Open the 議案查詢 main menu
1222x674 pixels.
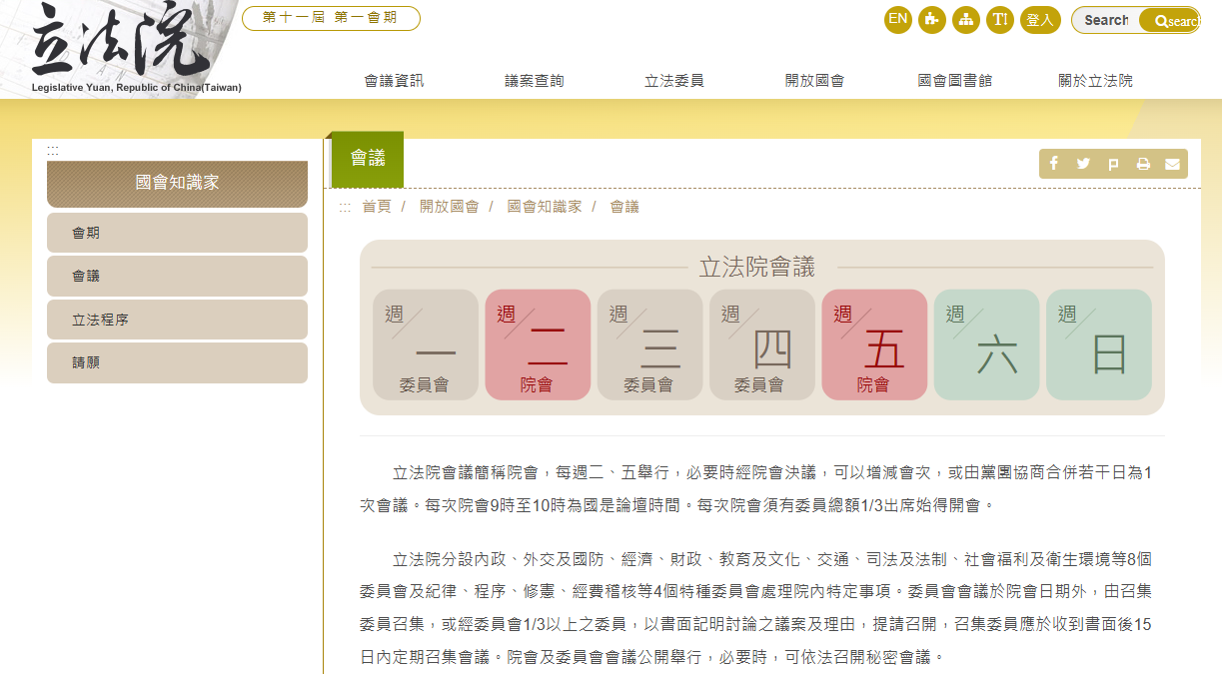click(535, 81)
